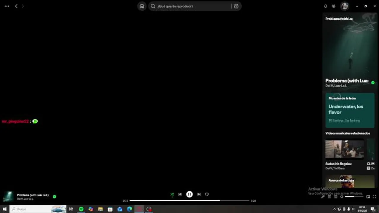Image resolution: width=379 pixels, height=213 pixels.
Task: Open artists 'Dei V, Luar La L' in player bar
Action: click(x=25, y=199)
